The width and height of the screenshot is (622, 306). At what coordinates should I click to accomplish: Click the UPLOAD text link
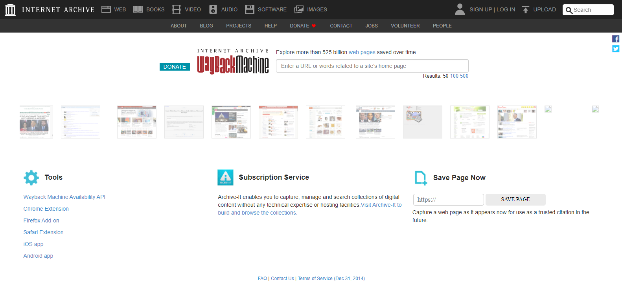coord(545,9)
